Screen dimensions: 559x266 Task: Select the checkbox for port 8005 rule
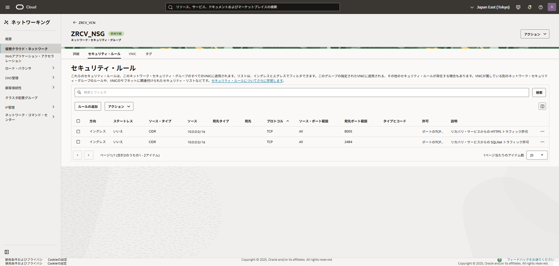point(78,132)
